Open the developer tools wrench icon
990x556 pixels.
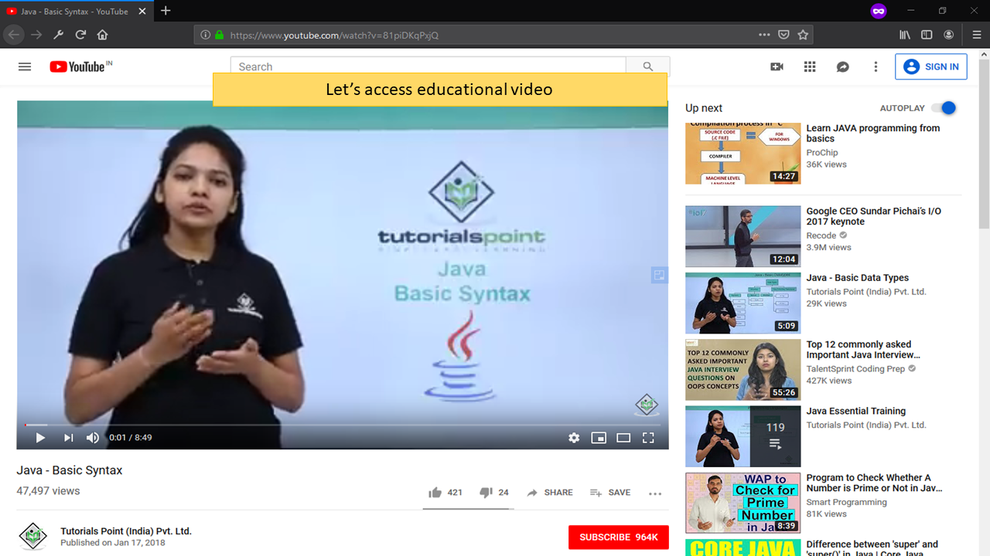[x=58, y=35]
